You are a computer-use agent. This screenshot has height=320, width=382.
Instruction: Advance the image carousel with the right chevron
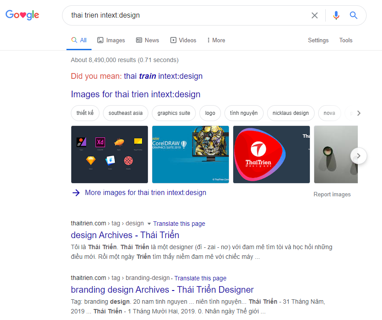[x=358, y=156]
